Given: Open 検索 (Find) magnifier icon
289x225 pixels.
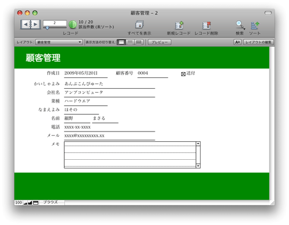Looking at the screenshot, I should click(240, 25).
